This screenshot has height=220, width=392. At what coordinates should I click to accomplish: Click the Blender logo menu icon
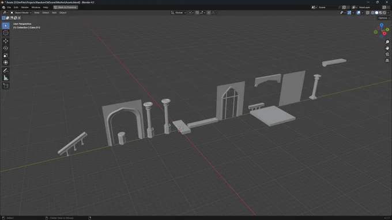(3, 7)
